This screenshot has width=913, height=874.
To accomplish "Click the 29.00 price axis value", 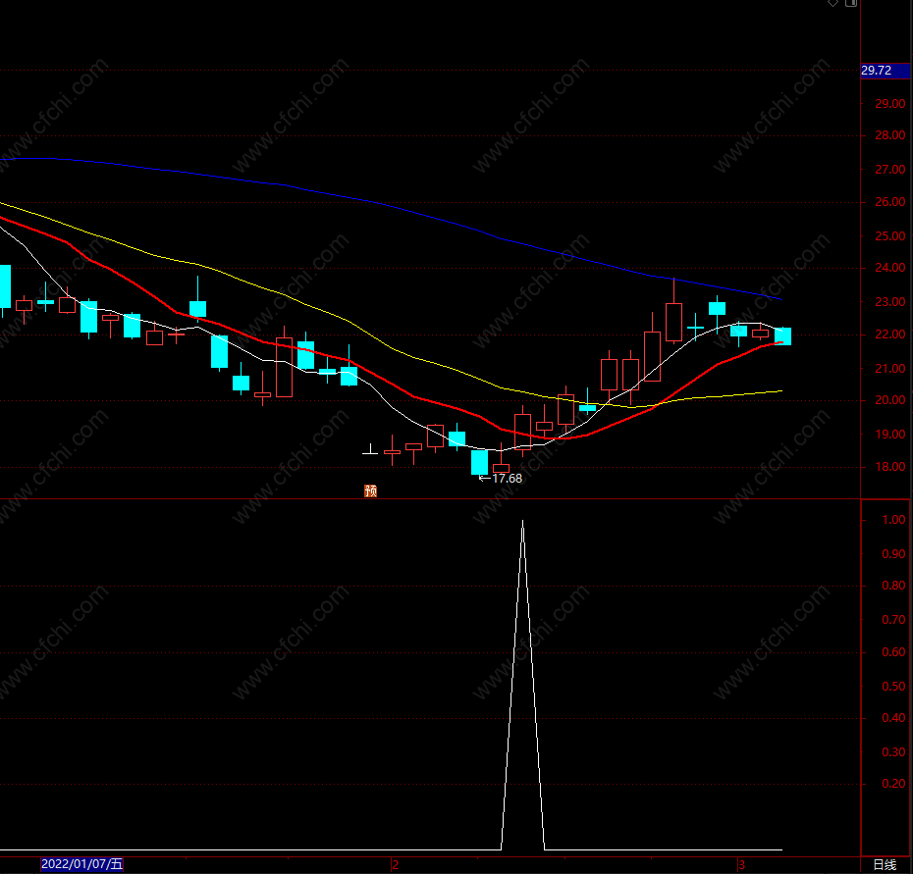I will pyautogui.click(x=889, y=104).
